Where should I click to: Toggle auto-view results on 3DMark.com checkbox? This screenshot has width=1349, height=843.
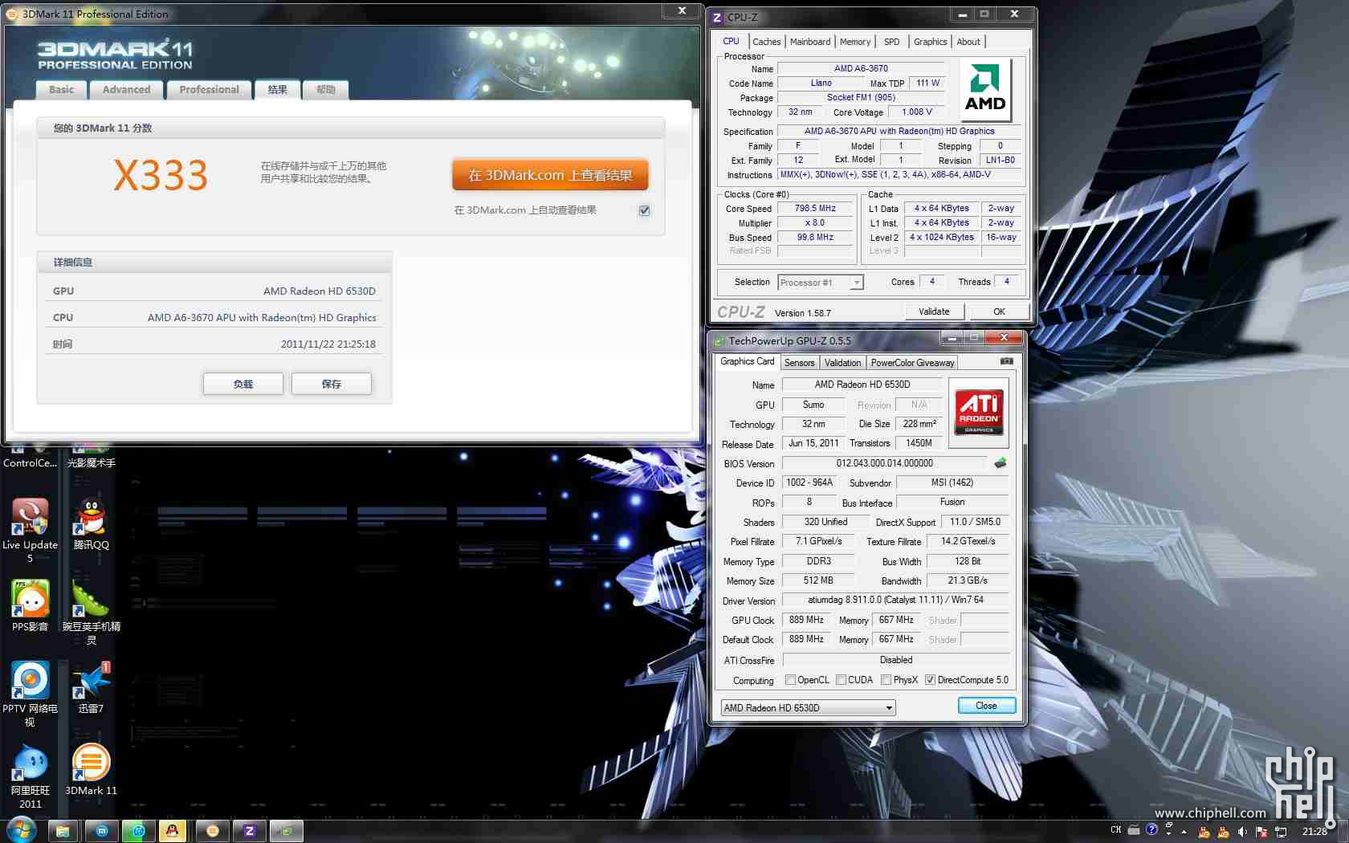(644, 210)
